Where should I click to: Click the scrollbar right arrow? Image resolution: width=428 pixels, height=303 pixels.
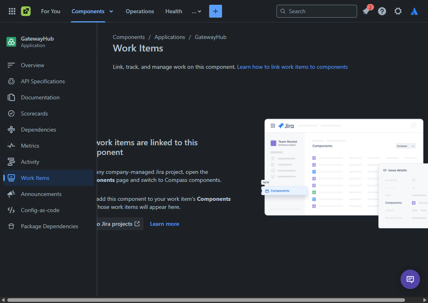tap(425, 300)
